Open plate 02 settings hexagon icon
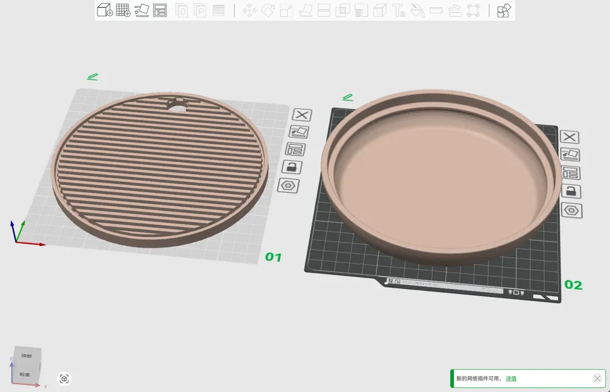This screenshot has width=610, height=392. click(572, 211)
